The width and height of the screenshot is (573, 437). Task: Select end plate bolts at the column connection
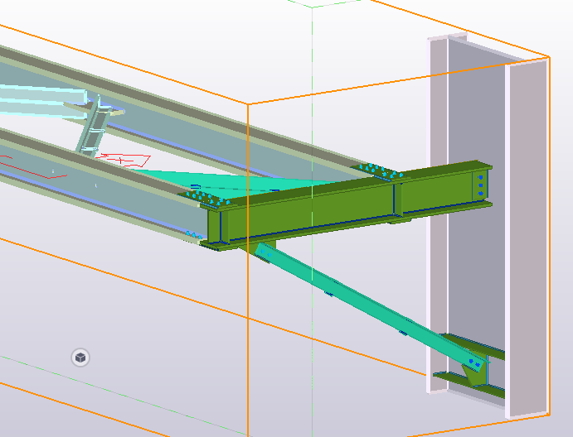tap(480, 185)
